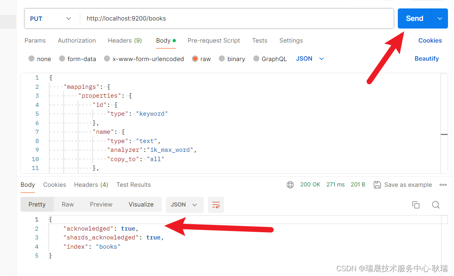Click the "acknowledged" key in response
454x276 pixels.
point(88,229)
